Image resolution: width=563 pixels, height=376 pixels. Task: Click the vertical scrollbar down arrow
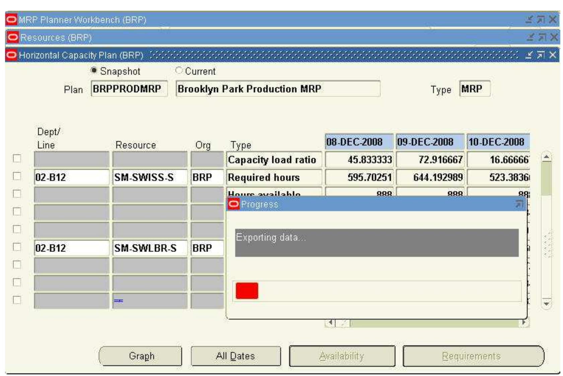[x=546, y=303]
